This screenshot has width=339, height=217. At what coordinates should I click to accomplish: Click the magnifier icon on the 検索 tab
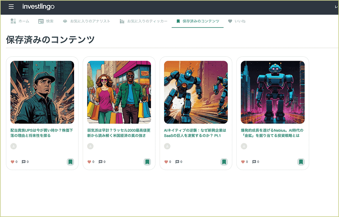click(40, 21)
